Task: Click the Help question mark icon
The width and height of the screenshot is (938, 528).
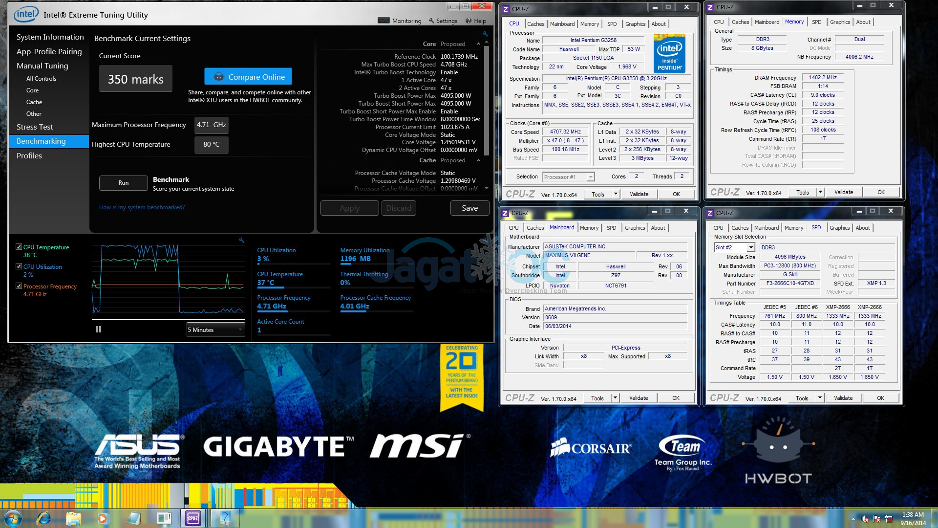Action: [469, 21]
